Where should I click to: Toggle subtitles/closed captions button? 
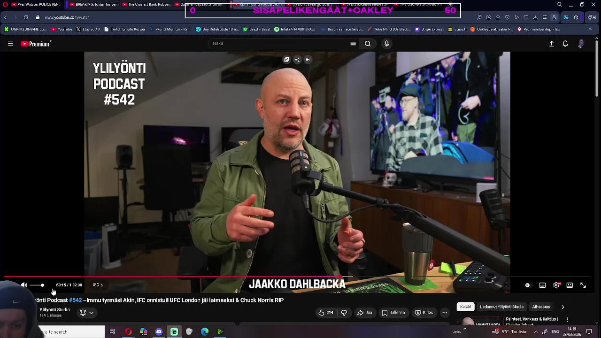point(542,285)
